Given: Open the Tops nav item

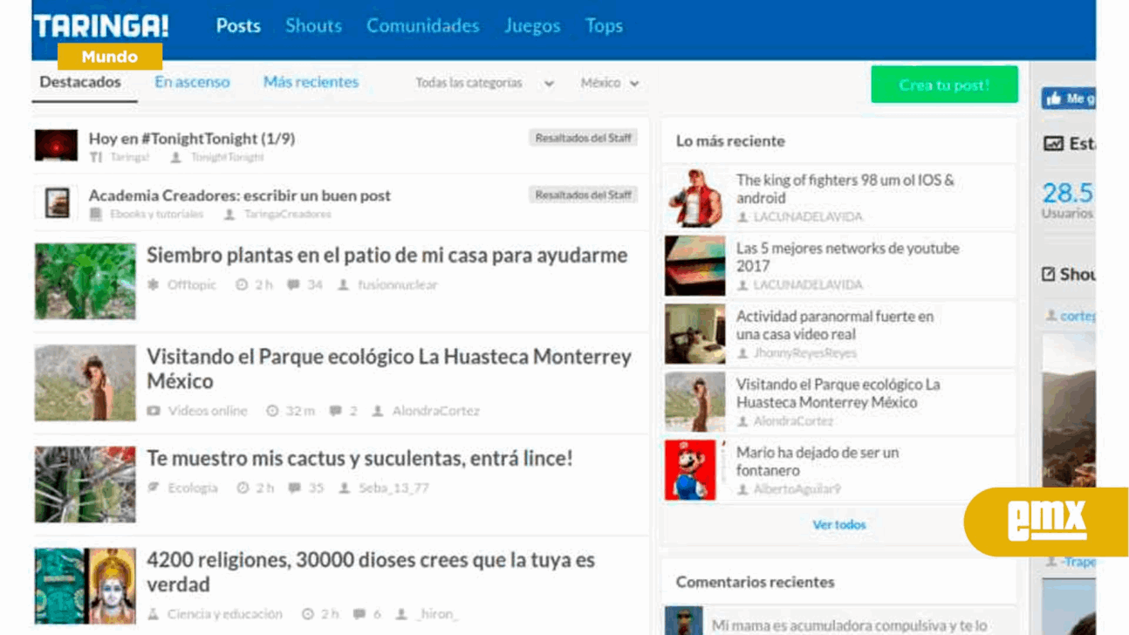Looking at the screenshot, I should (604, 26).
